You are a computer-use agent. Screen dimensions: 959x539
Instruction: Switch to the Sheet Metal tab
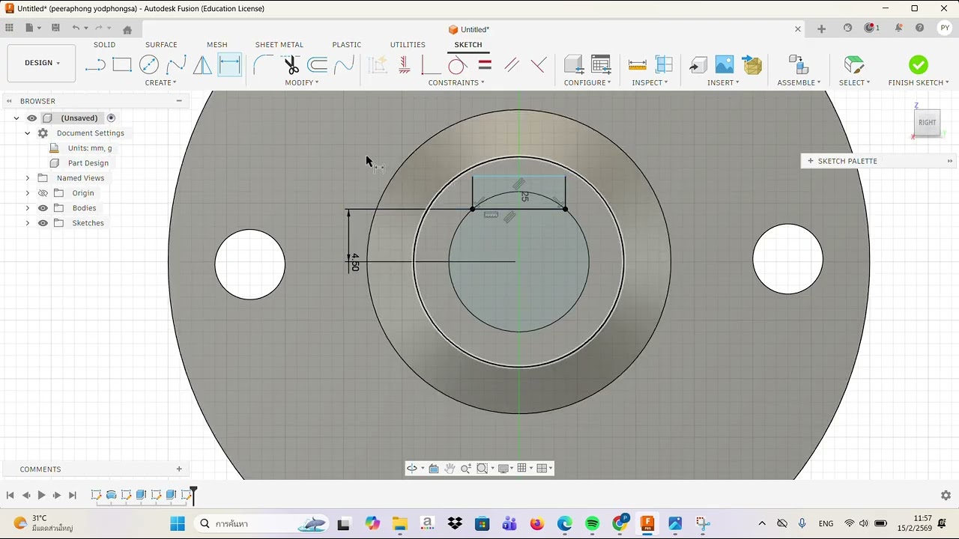[x=279, y=45]
